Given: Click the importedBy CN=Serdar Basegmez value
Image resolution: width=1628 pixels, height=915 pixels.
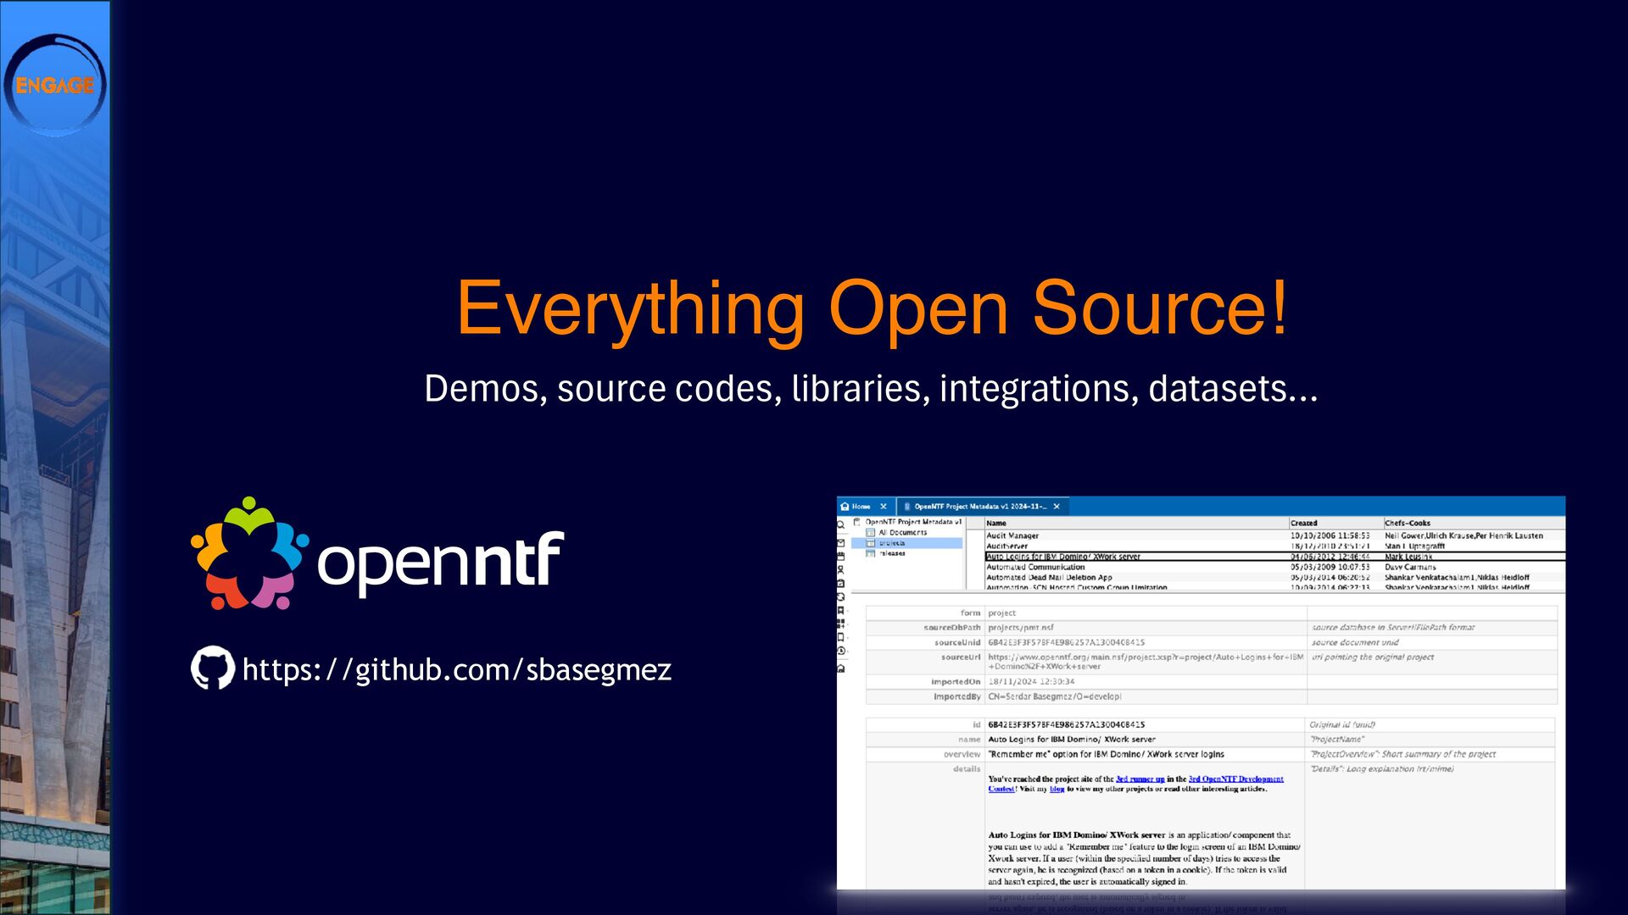Looking at the screenshot, I should (1054, 696).
